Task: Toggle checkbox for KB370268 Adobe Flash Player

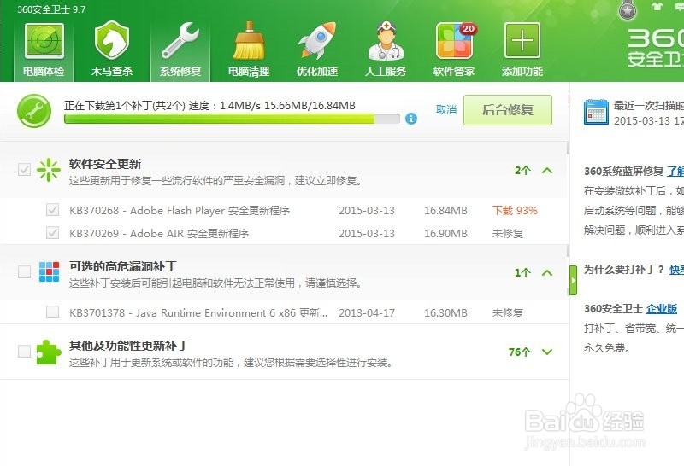Action: pos(52,210)
